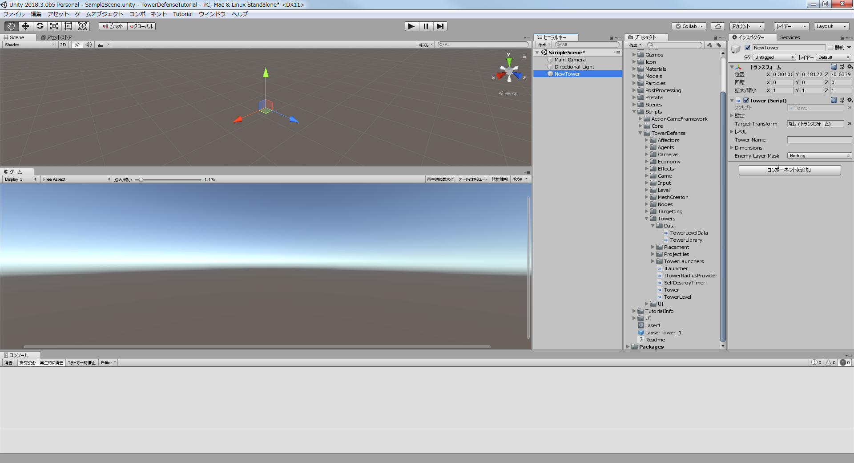The height and width of the screenshot is (463, 854).
Task: Select the combined Transform tool
Action: (83, 26)
